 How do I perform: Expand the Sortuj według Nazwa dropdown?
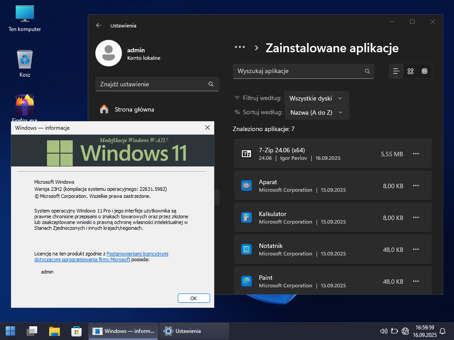317,112
